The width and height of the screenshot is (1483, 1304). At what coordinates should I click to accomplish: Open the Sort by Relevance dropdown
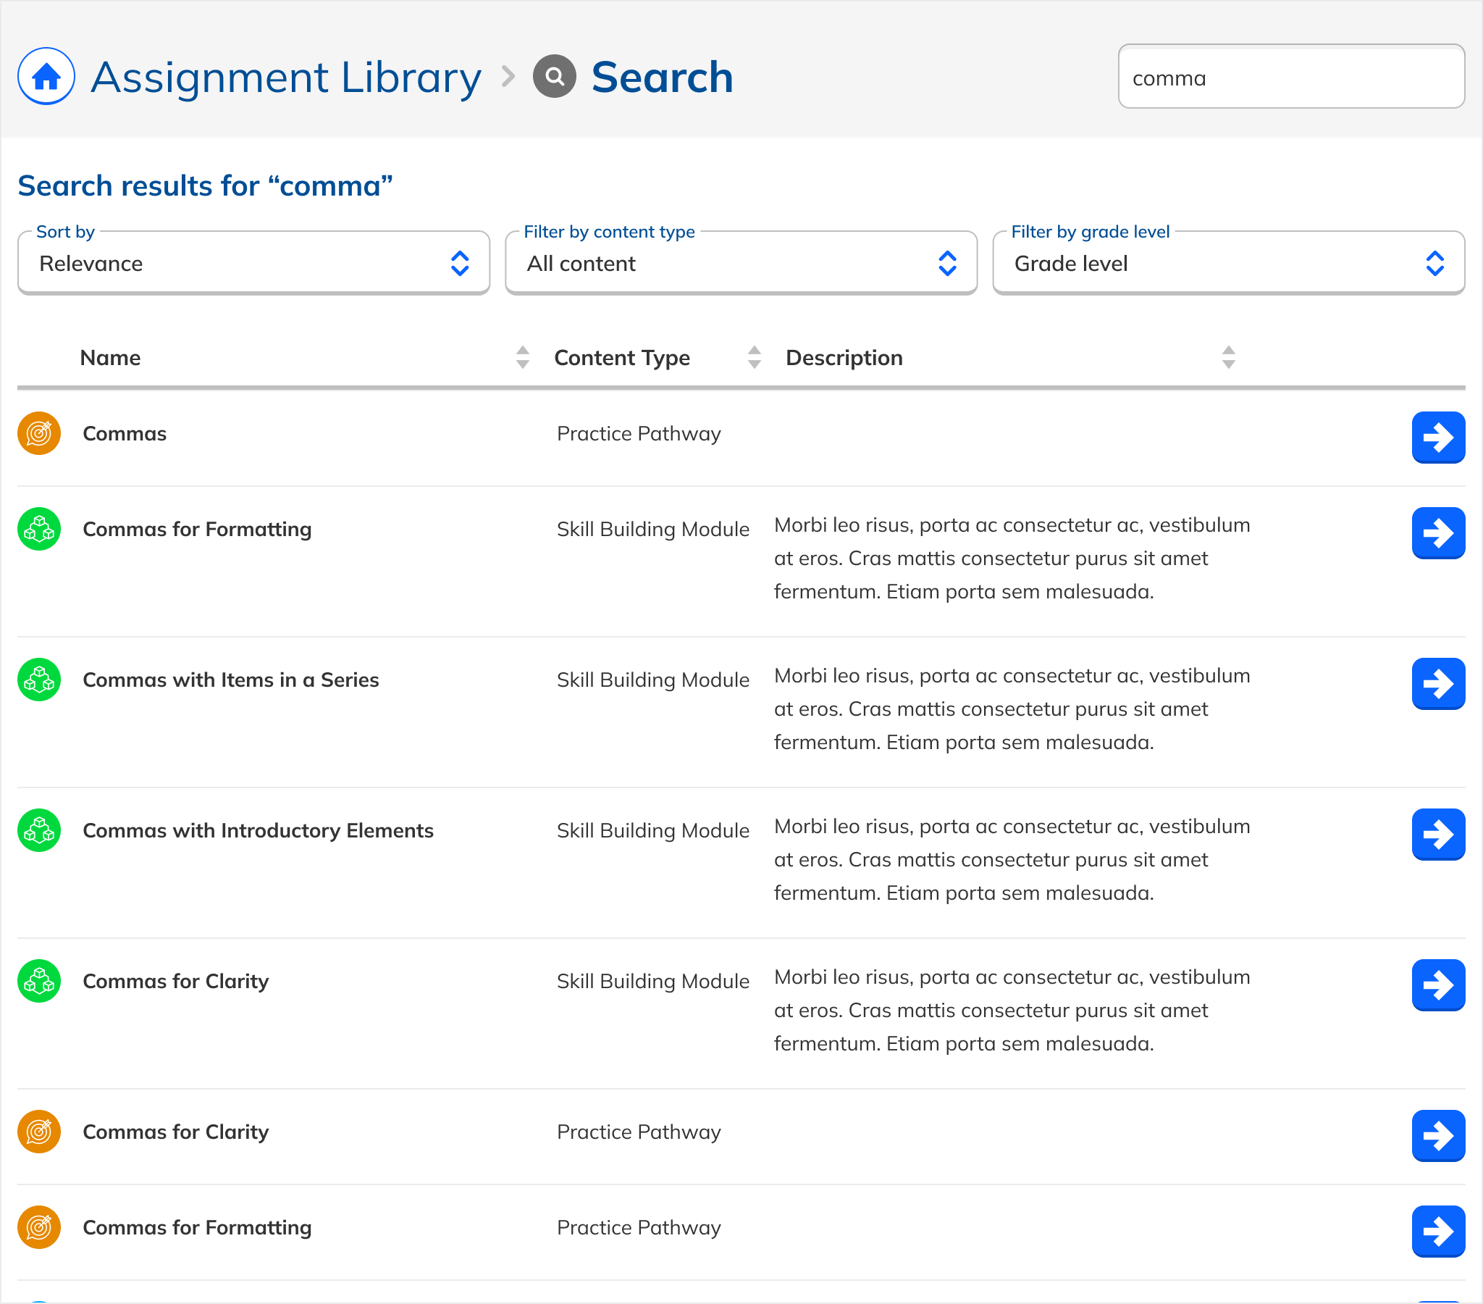[x=253, y=263]
